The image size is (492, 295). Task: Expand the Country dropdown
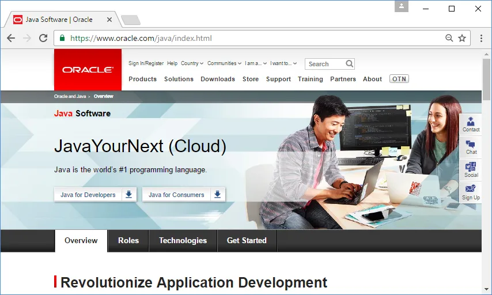192,63
